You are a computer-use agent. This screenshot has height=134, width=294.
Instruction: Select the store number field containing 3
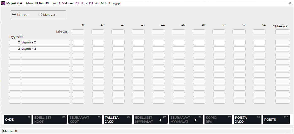(x=15, y=49)
